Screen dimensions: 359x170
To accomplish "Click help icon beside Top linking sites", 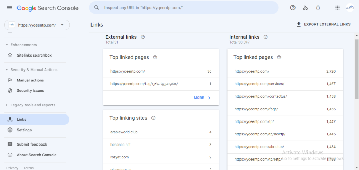I will click(154, 118).
